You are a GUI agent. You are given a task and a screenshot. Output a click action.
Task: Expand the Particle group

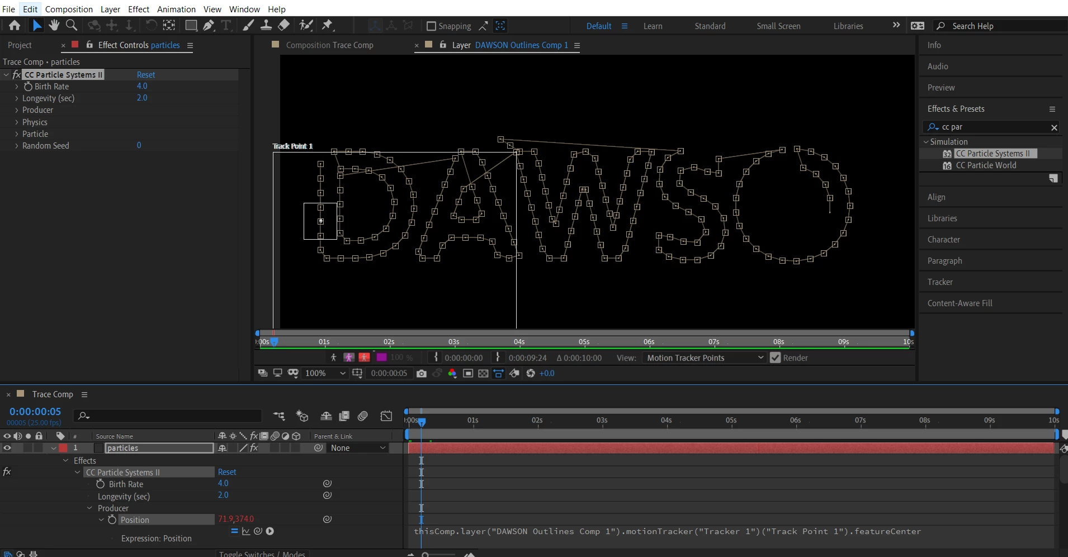17,134
